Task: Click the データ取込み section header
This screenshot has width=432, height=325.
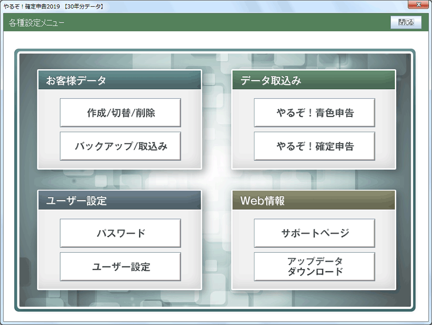Action: click(314, 80)
